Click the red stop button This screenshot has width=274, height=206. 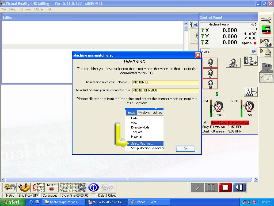(x=225, y=187)
